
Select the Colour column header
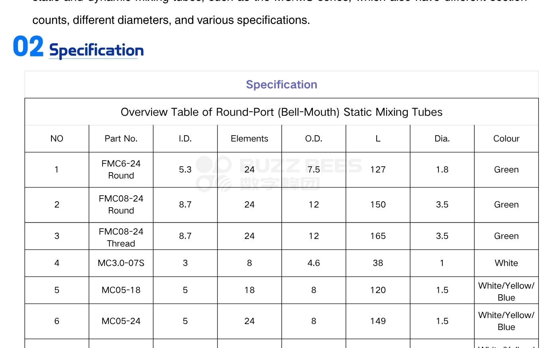(506, 139)
